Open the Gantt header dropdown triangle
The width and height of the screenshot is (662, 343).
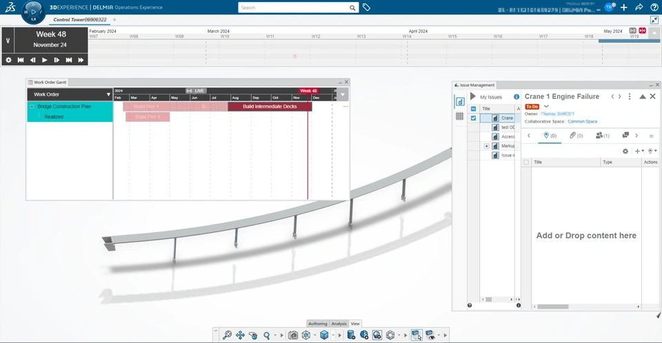[343, 95]
